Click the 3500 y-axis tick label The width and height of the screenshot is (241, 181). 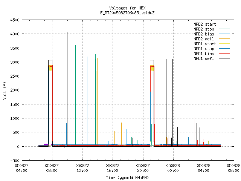coord(15,48)
